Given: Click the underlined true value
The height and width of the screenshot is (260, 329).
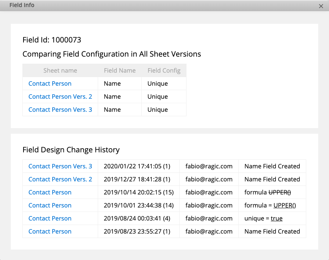Looking at the screenshot, I should (x=276, y=218).
